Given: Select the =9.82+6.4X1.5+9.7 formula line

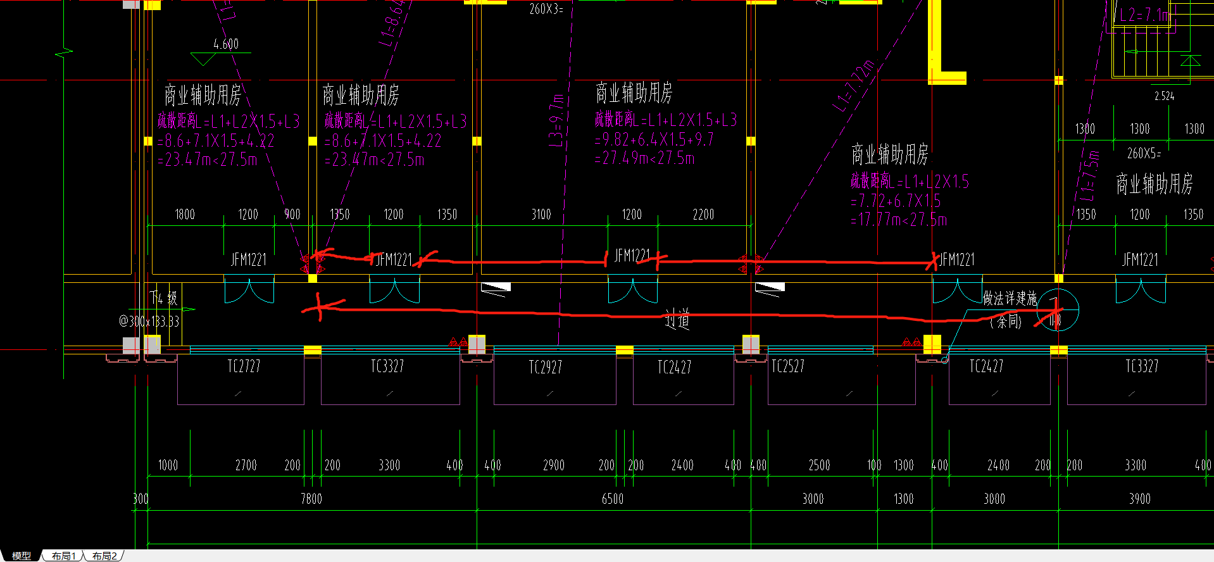Looking at the screenshot, I should tap(654, 139).
